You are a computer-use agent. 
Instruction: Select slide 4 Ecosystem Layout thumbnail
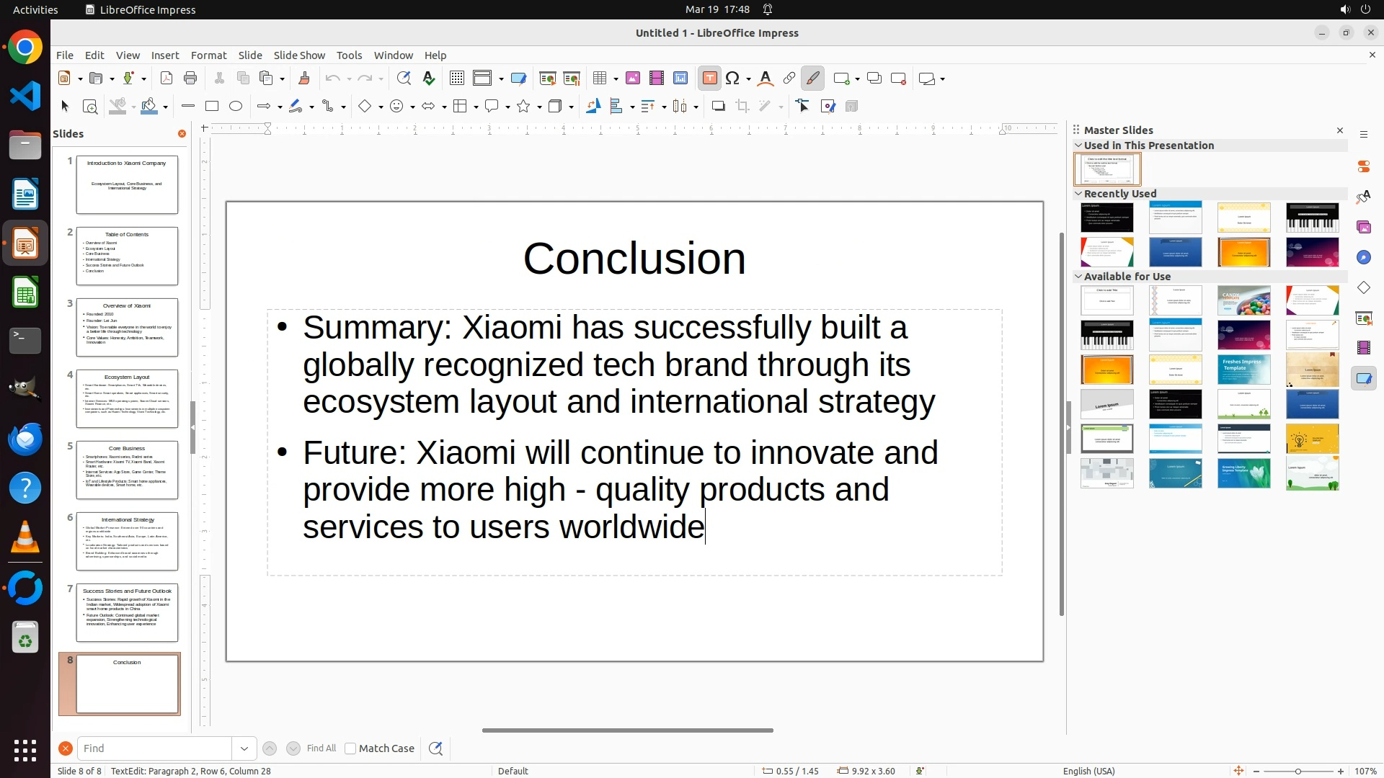click(x=127, y=398)
